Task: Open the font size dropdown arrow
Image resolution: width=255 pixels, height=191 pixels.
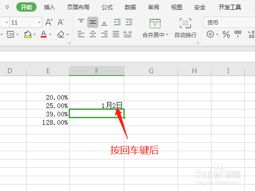Action: click(x=39, y=22)
